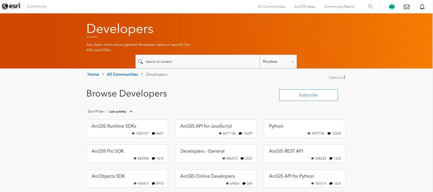Screen dimensions: 433x192
Task: Click view count 245623
Action: coord(321,159)
